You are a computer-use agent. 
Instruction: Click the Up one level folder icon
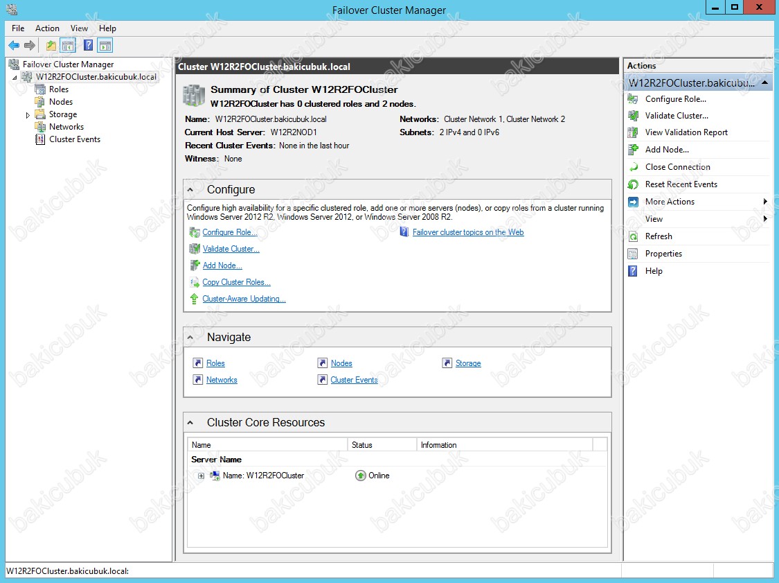pyautogui.click(x=51, y=46)
